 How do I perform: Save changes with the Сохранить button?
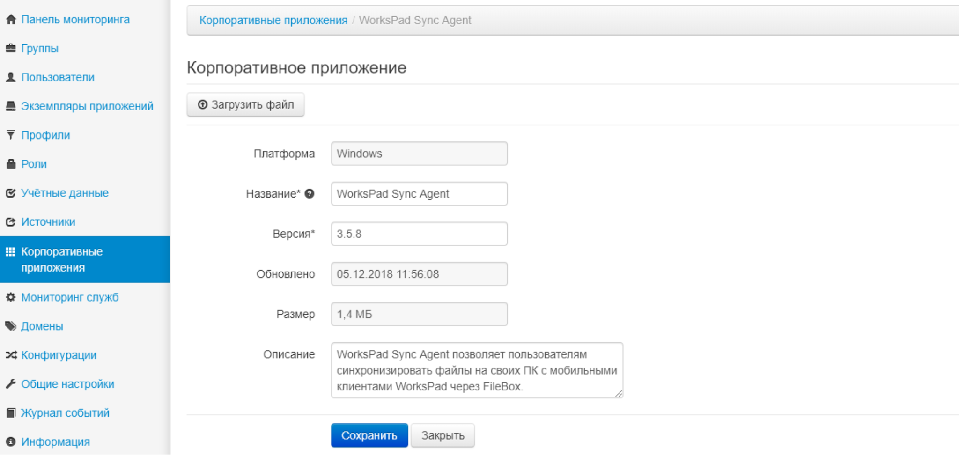pos(369,435)
